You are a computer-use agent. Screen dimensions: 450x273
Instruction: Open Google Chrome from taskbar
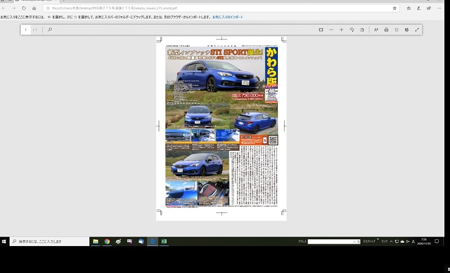[107, 242]
